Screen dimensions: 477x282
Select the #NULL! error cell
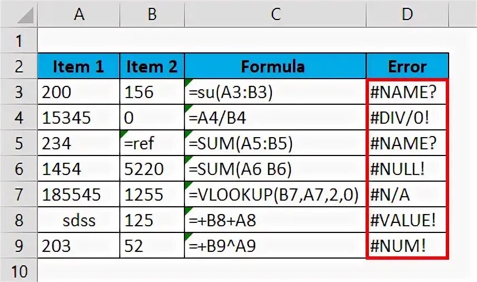407,169
